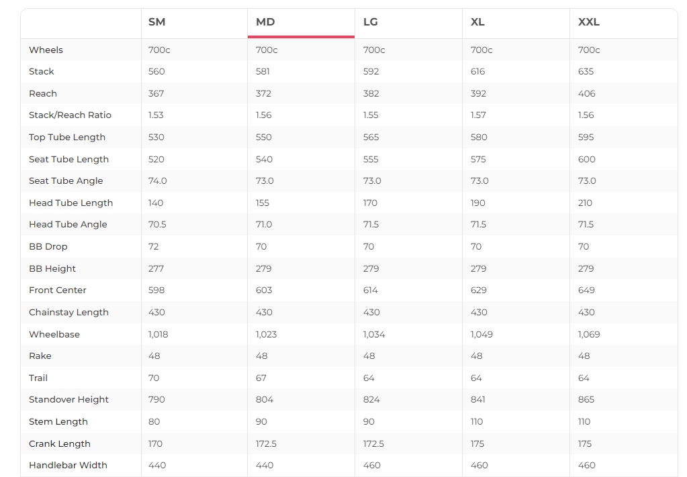Click the Seat Tube Angle row label
Viewport: 687px width, 477px height.
click(66, 180)
